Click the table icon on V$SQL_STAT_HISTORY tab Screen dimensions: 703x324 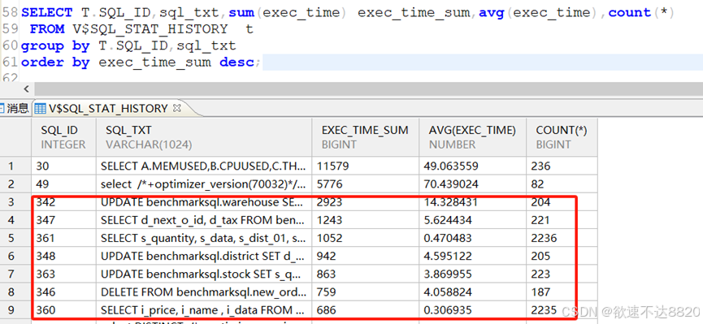pyautogui.click(x=41, y=109)
